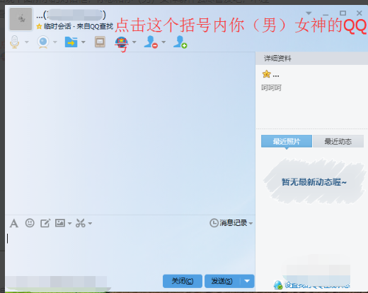Switch to 最近照片 tab
Image resolution: width=368 pixels, height=293 pixels.
coord(287,141)
